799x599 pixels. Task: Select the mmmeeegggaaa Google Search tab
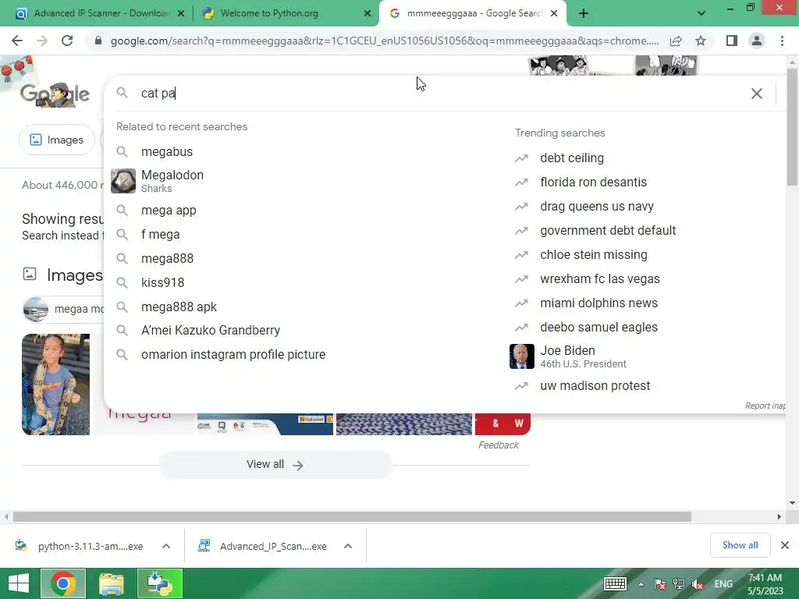tap(474, 13)
